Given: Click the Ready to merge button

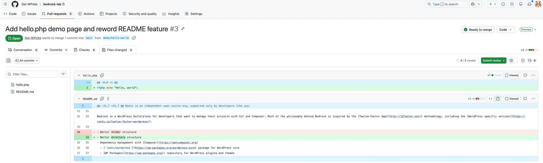Looking at the screenshot, I should pyautogui.click(x=478, y=30).
